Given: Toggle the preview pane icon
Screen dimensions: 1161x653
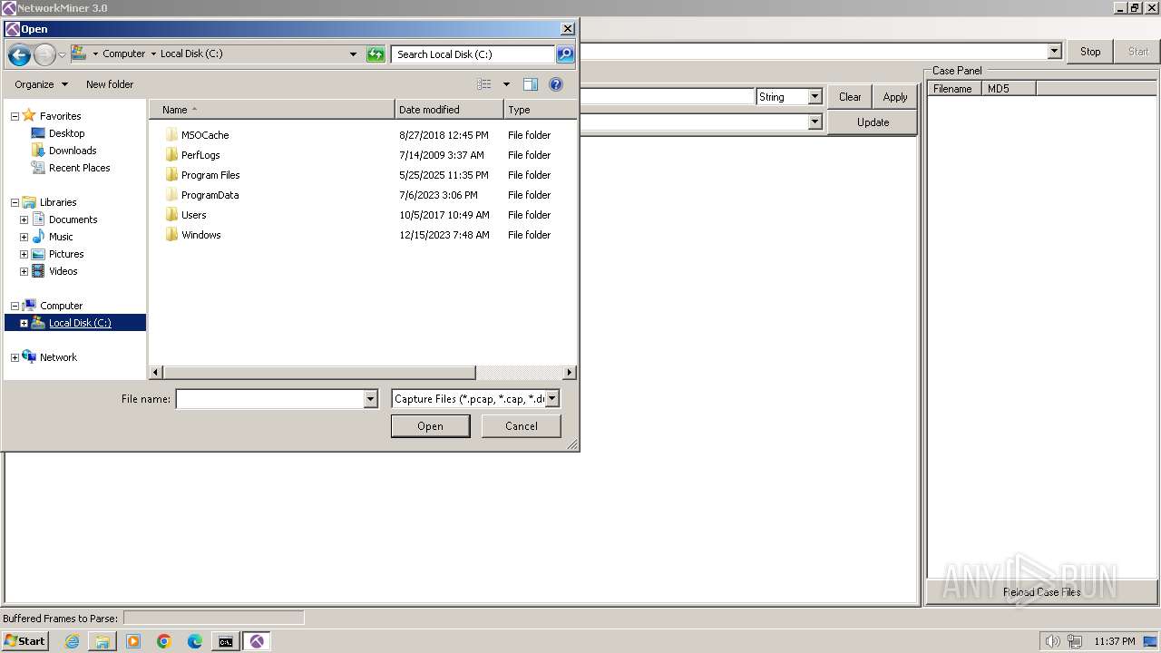Looking at the screenshot, I should [531, 84].
